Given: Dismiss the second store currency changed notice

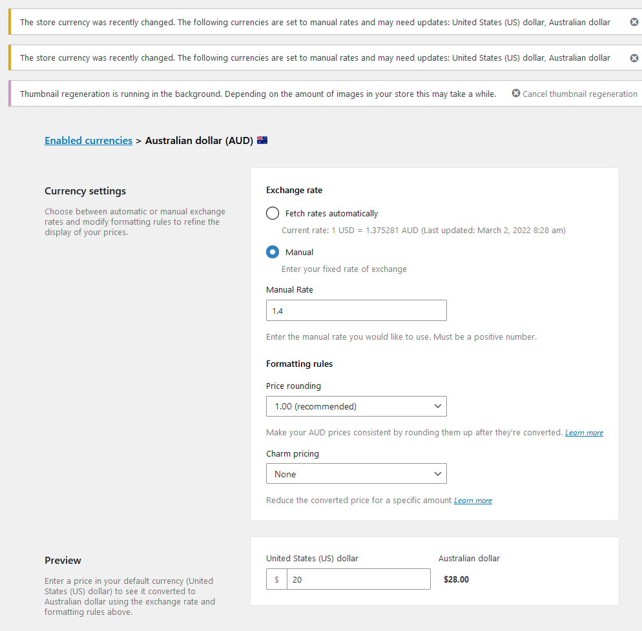Looking at the screenshot, I should pyautogui.click(x=634, y=58).
